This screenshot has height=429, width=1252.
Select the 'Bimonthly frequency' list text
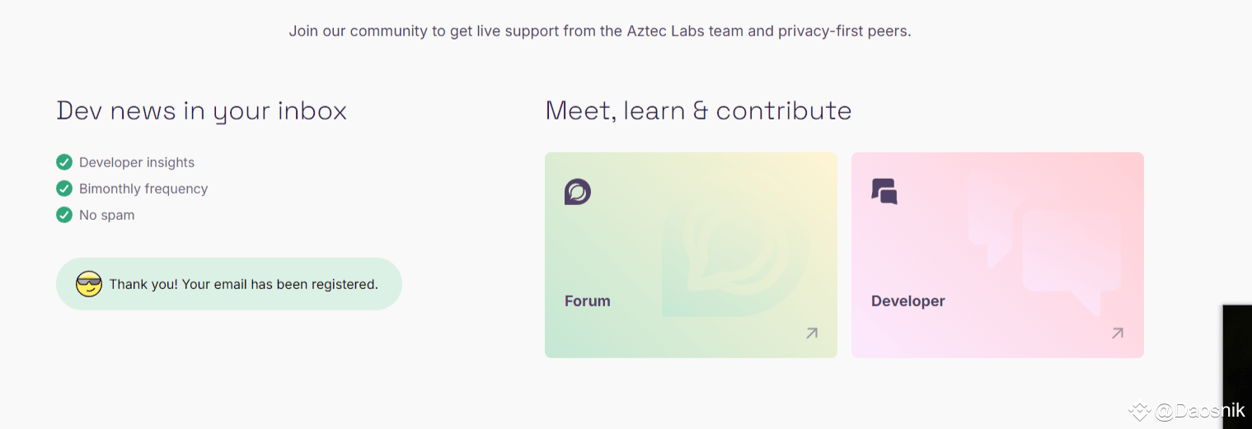click(143, 189)
